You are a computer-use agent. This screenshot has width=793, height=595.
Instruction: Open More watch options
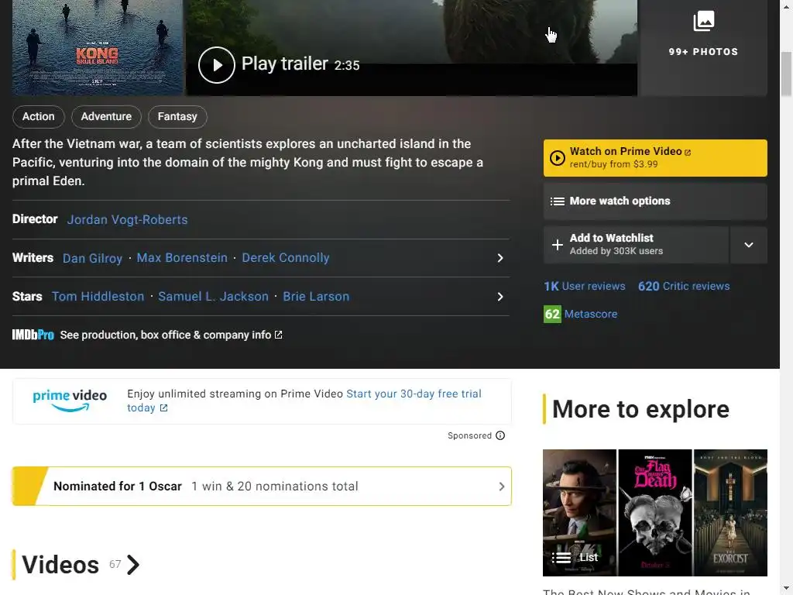pyautogui.click(x=655, y=201)
